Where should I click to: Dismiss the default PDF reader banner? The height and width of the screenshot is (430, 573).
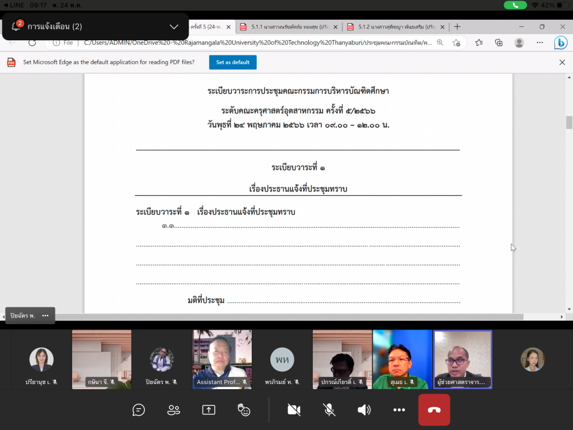[562, 62]
